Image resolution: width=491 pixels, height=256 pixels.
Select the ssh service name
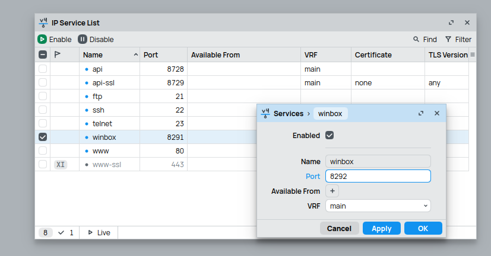[99, 110]
